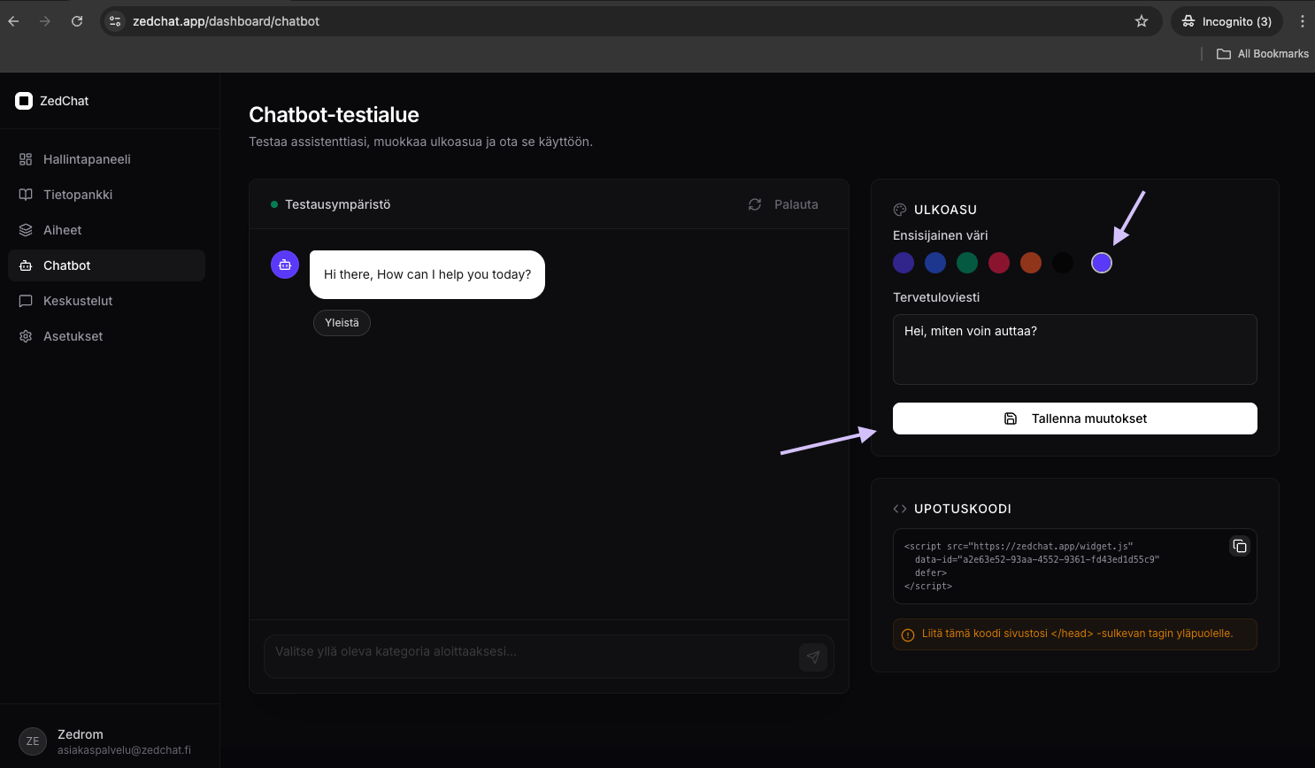Image resolution: width=1315 pixels, height=768 pixels.
Task: Open Asetukset settings page
Action: 73,336
